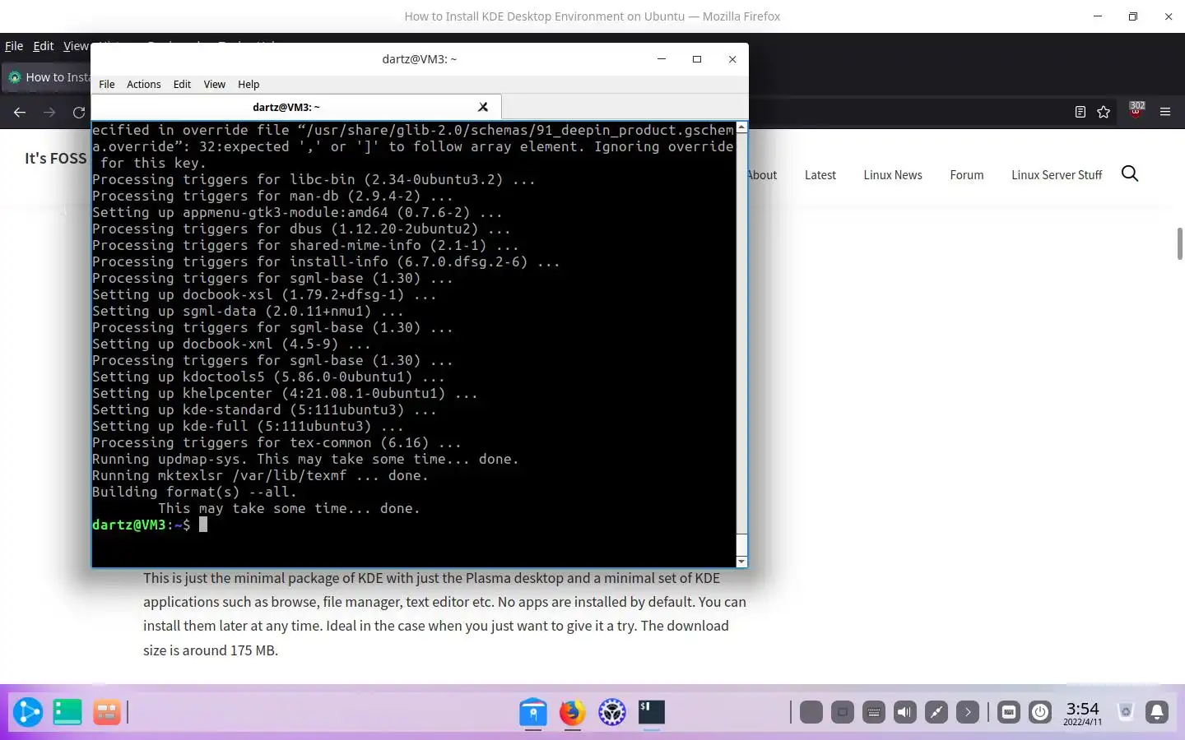
Task: Open the multitasking view dock icon
Action: point(106,711)
